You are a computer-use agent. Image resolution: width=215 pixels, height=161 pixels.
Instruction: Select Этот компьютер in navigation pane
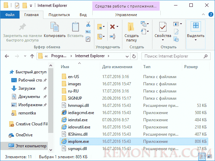(x=24, y=146)
